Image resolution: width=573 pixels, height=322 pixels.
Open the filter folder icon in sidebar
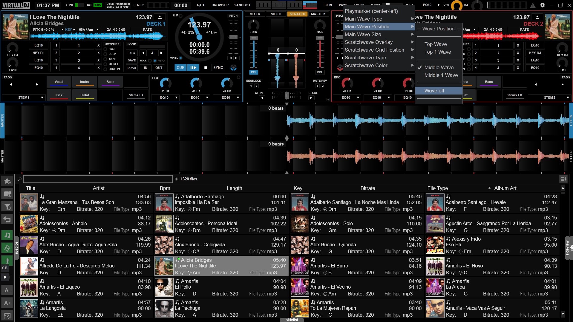tap(7, 207)
